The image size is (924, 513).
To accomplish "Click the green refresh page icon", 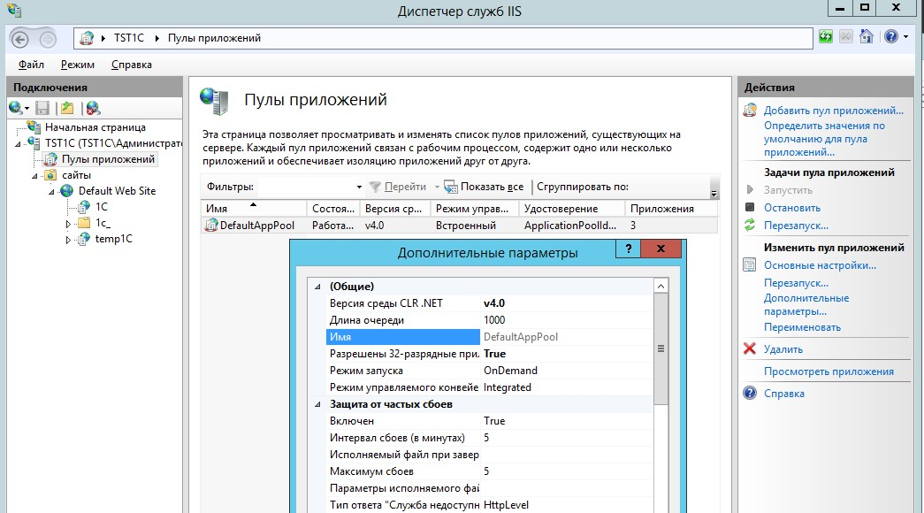I will 825,37.
